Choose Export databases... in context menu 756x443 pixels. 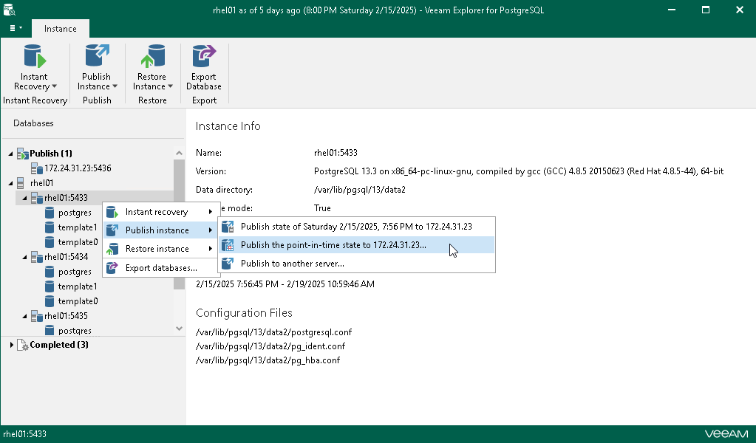coord(162,268)
